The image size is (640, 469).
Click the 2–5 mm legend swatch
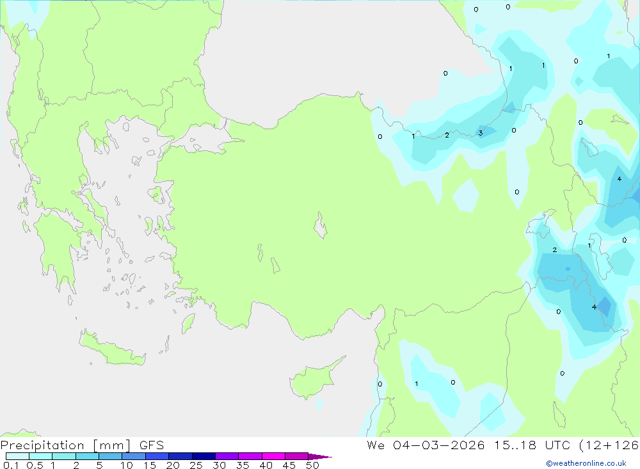coord(87,456)
